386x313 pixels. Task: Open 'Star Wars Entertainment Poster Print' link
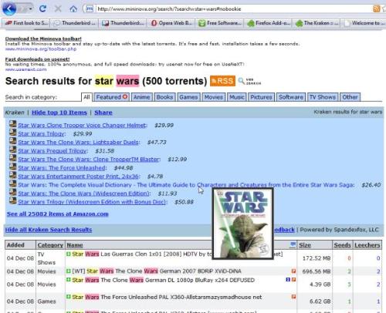pyautogui.click(x=79, y=177)
